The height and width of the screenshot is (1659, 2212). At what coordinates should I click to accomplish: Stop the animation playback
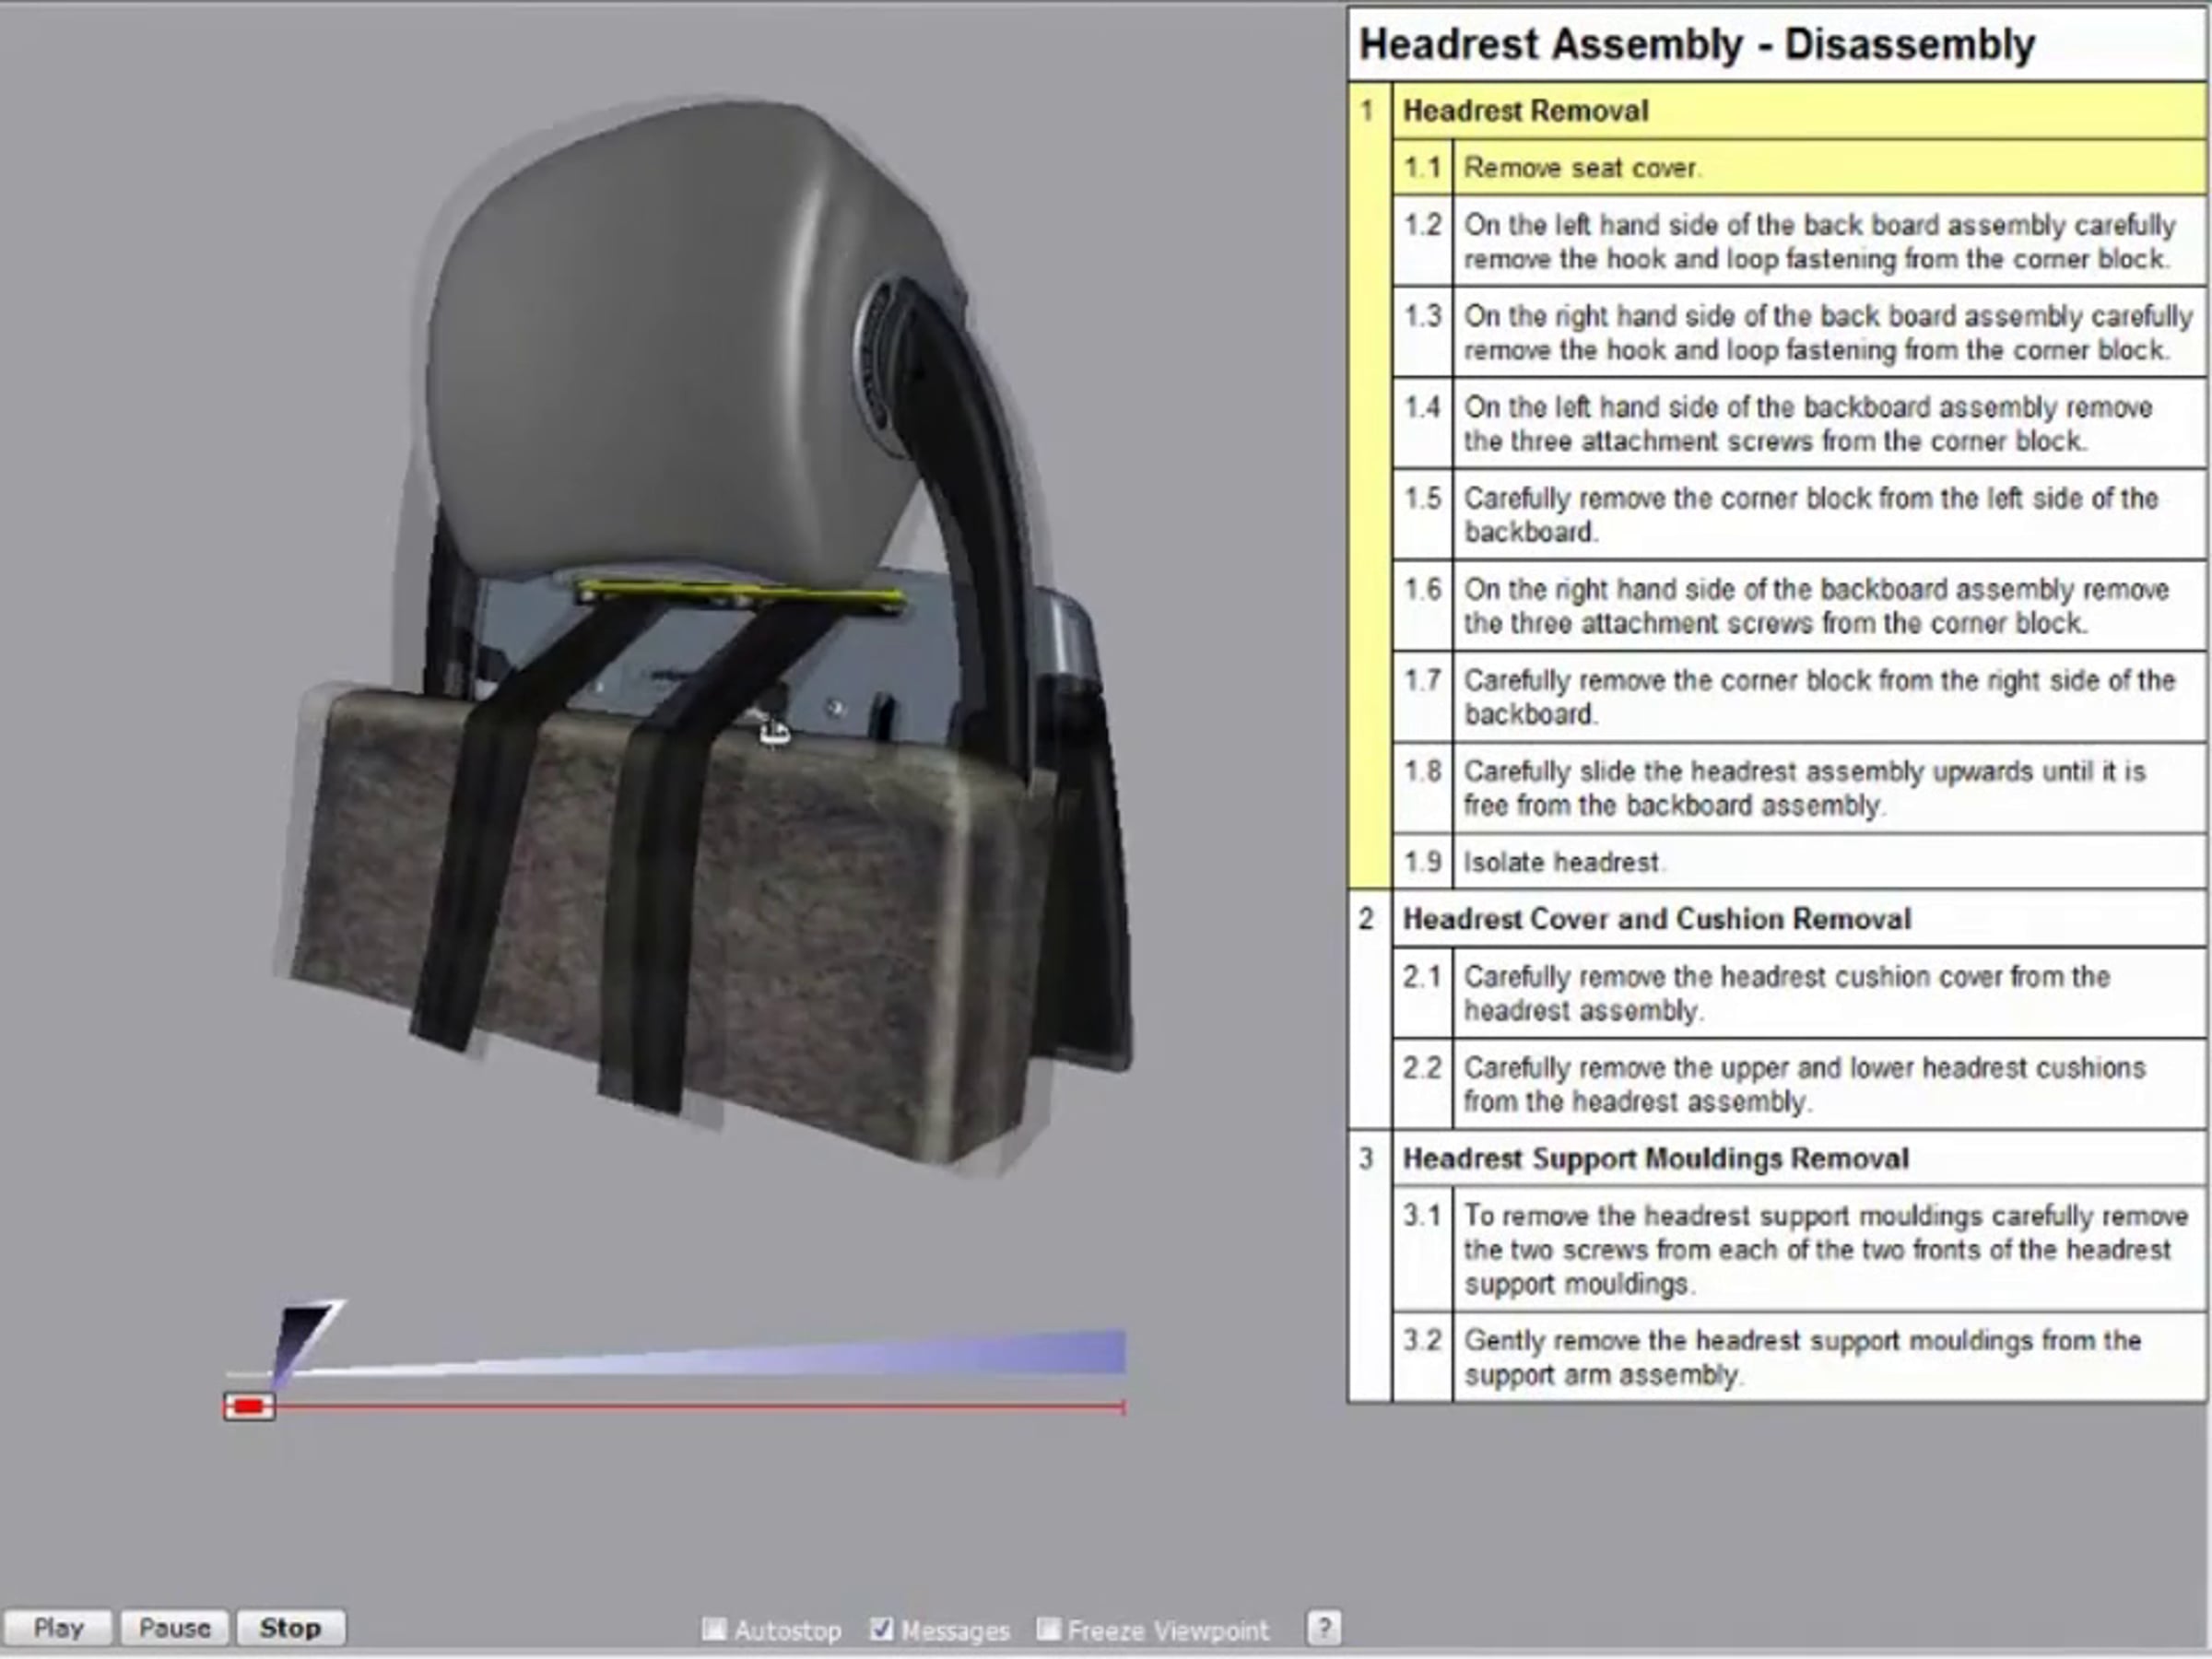click(290, 1627)
